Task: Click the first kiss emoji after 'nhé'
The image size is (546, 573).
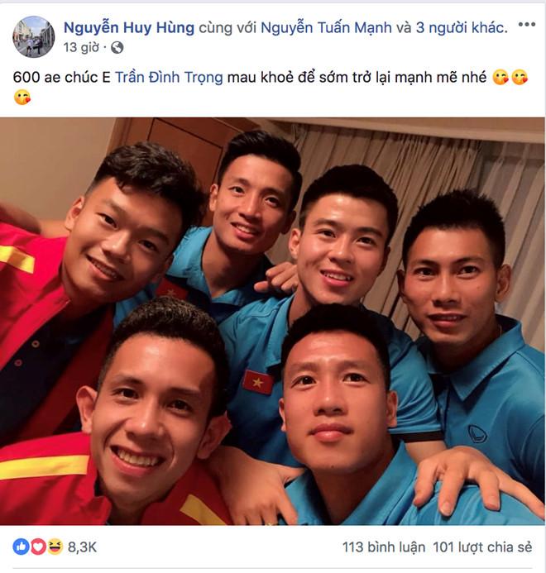Action: 500,78
